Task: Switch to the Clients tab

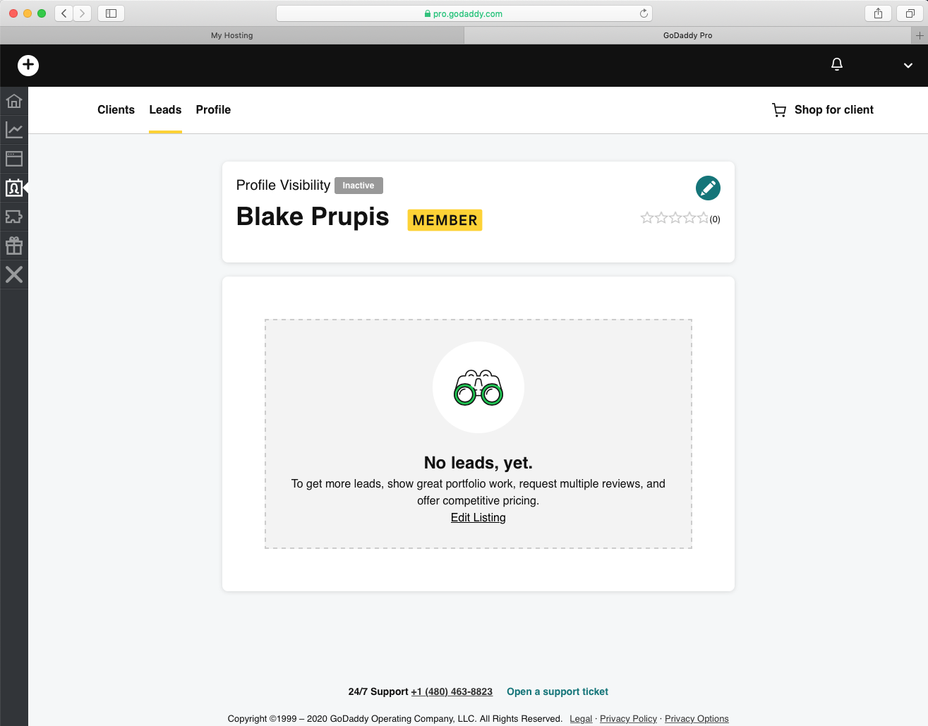Action: coord(116,110)
